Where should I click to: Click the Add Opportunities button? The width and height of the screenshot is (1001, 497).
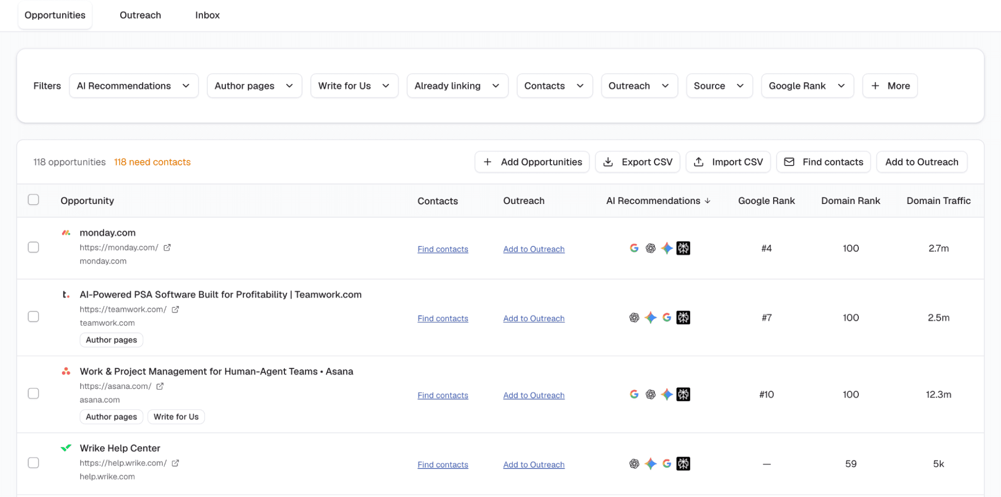pyautogui.click(x=532, y=162)
